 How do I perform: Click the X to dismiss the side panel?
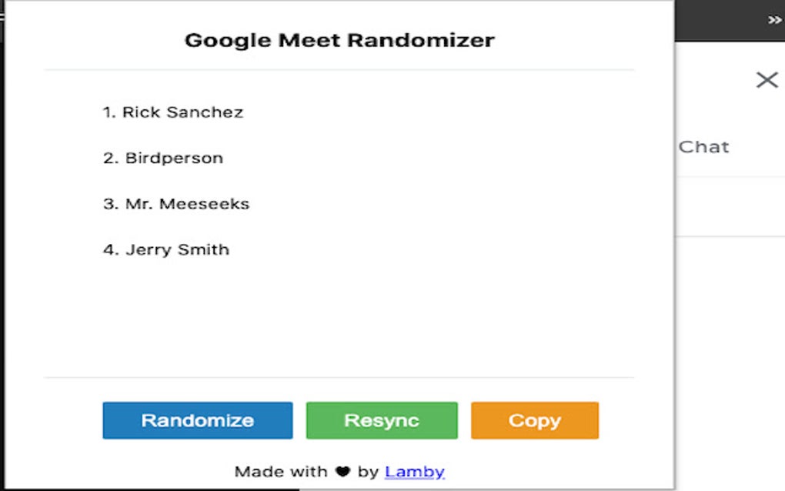pyautogui.click(x=767, y=79)
